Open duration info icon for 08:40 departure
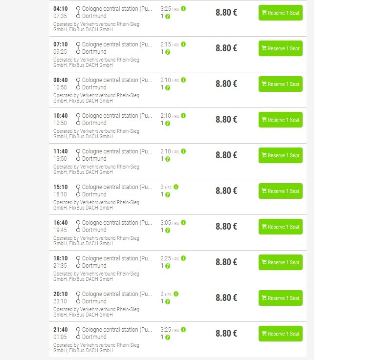The height and width of the screenshot is (361, 374). click(184, 80)
